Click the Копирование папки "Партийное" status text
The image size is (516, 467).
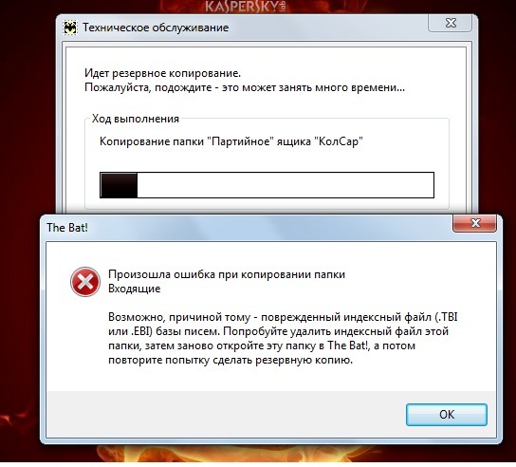pyautogui.click(x=231, y=141)
